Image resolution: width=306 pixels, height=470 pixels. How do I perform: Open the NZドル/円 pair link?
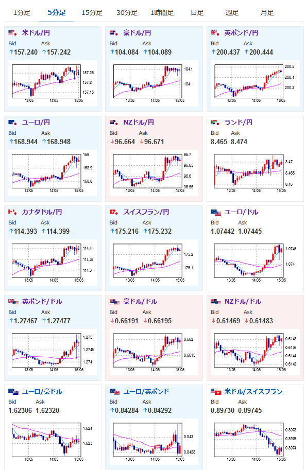tap(139, 123)
